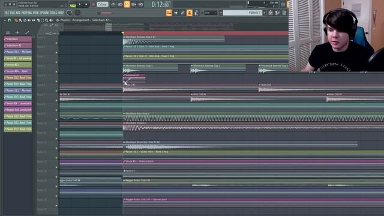The height and width of the screenshot is (216, 384).
Task: Mute Track 7 using its green dot
Action: click(x=56, y=100)
